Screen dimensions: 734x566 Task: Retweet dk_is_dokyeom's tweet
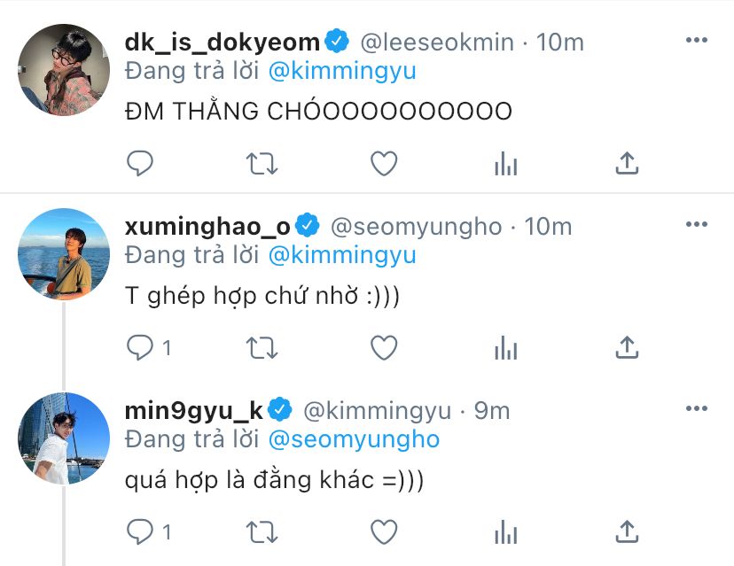tap(262, 163)
